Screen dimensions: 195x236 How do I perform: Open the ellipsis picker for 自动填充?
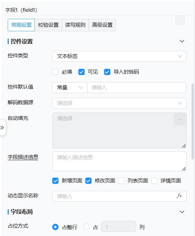coord(180,119)
